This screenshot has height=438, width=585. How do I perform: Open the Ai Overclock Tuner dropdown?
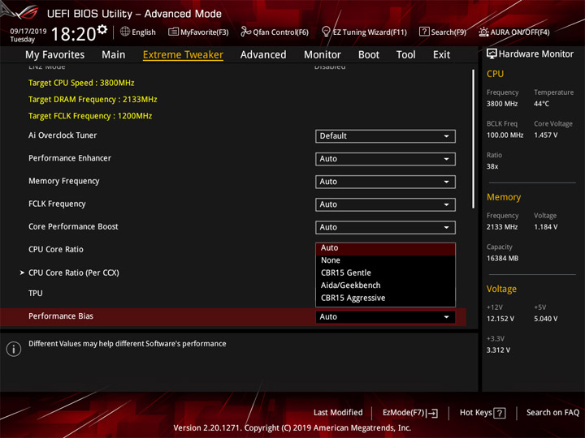(x=385, y=136)
